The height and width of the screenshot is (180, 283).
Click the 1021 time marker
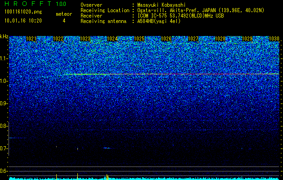tap(31, 39)
